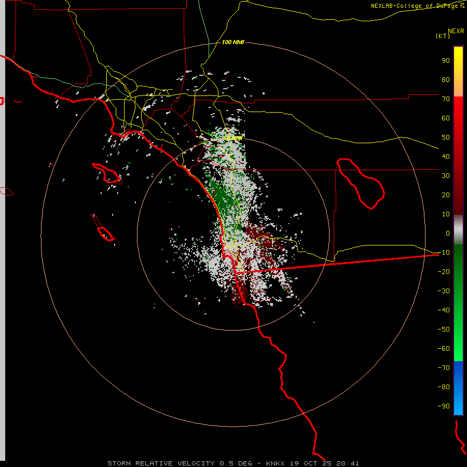467x467 pixels.
Task: Click the 90 value on the velocity scale
Action: pos(446,61)
